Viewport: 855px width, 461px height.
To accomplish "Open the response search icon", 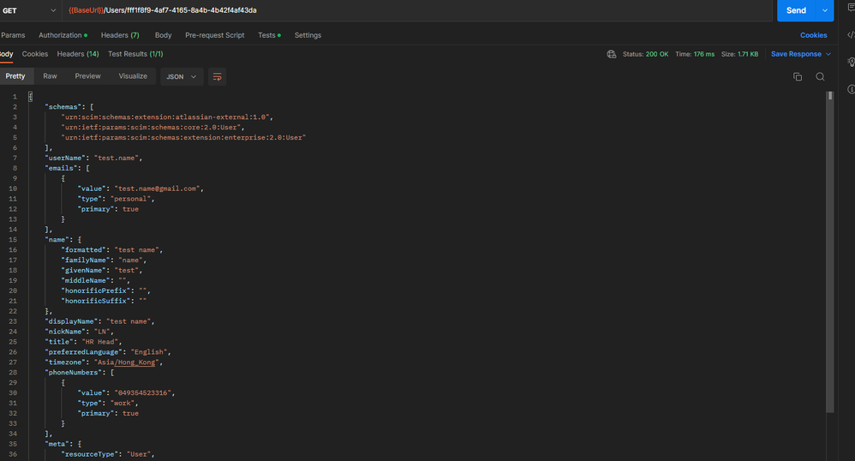I will click(x=820, y=77).
